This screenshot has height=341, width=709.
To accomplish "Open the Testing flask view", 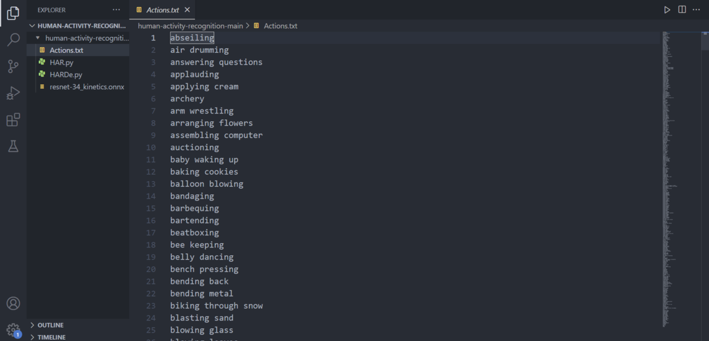I will (x=13, y=146).
